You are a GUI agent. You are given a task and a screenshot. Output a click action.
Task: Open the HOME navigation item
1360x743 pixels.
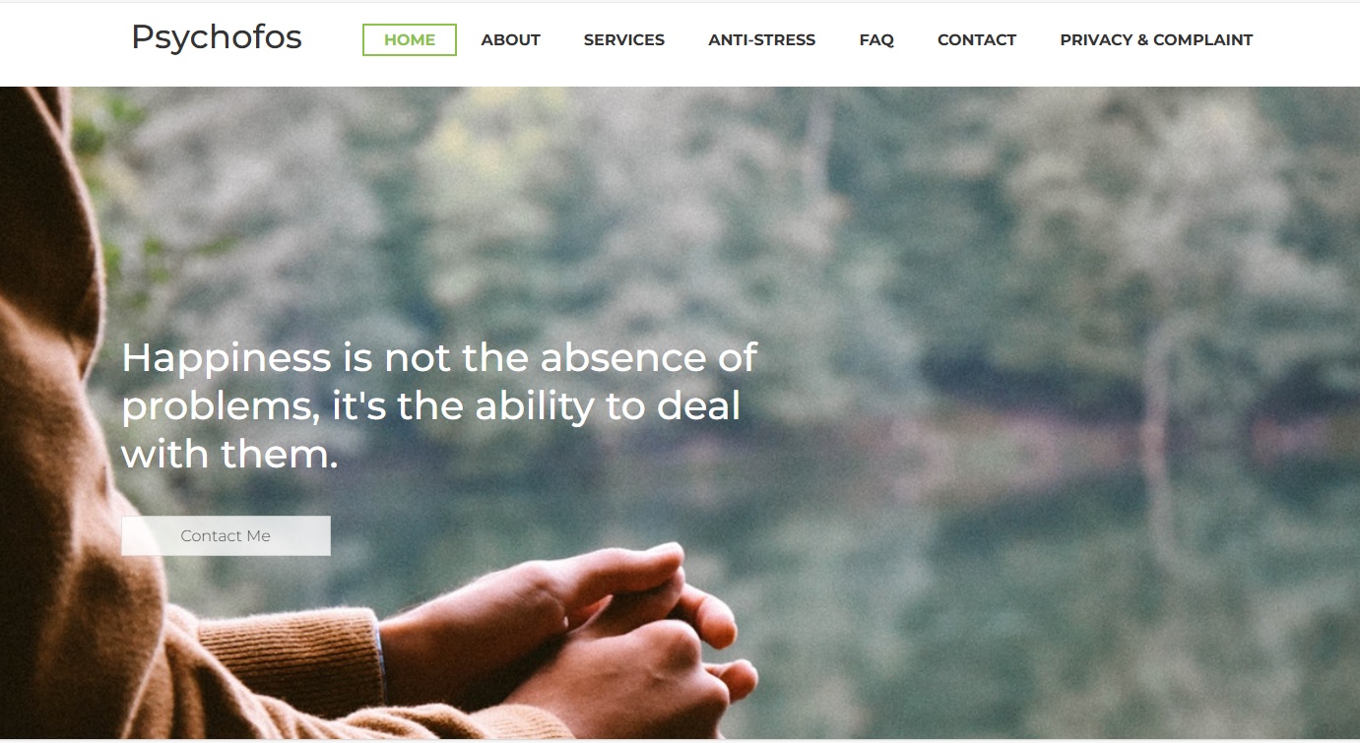click(410, 40)
